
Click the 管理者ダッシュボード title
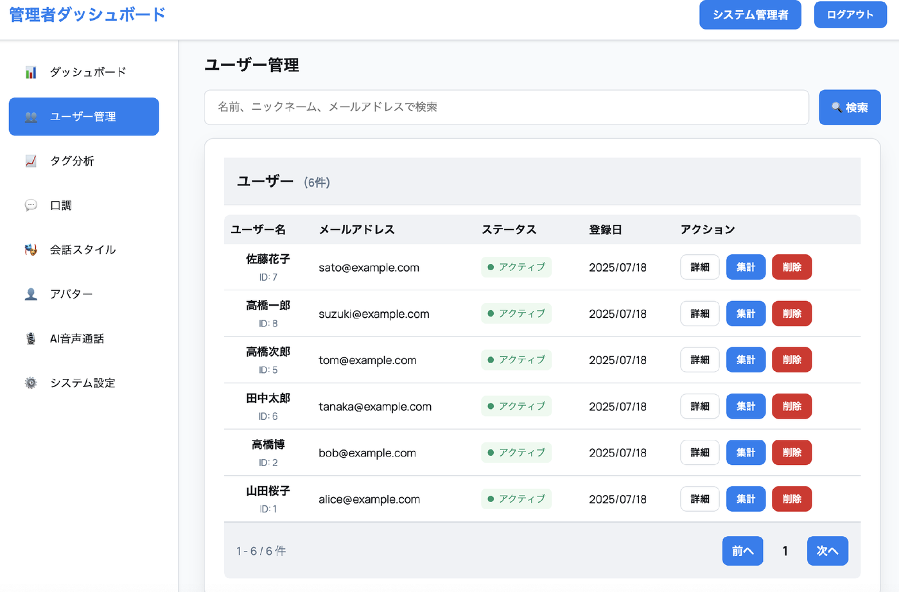click(x=87, y=14)
